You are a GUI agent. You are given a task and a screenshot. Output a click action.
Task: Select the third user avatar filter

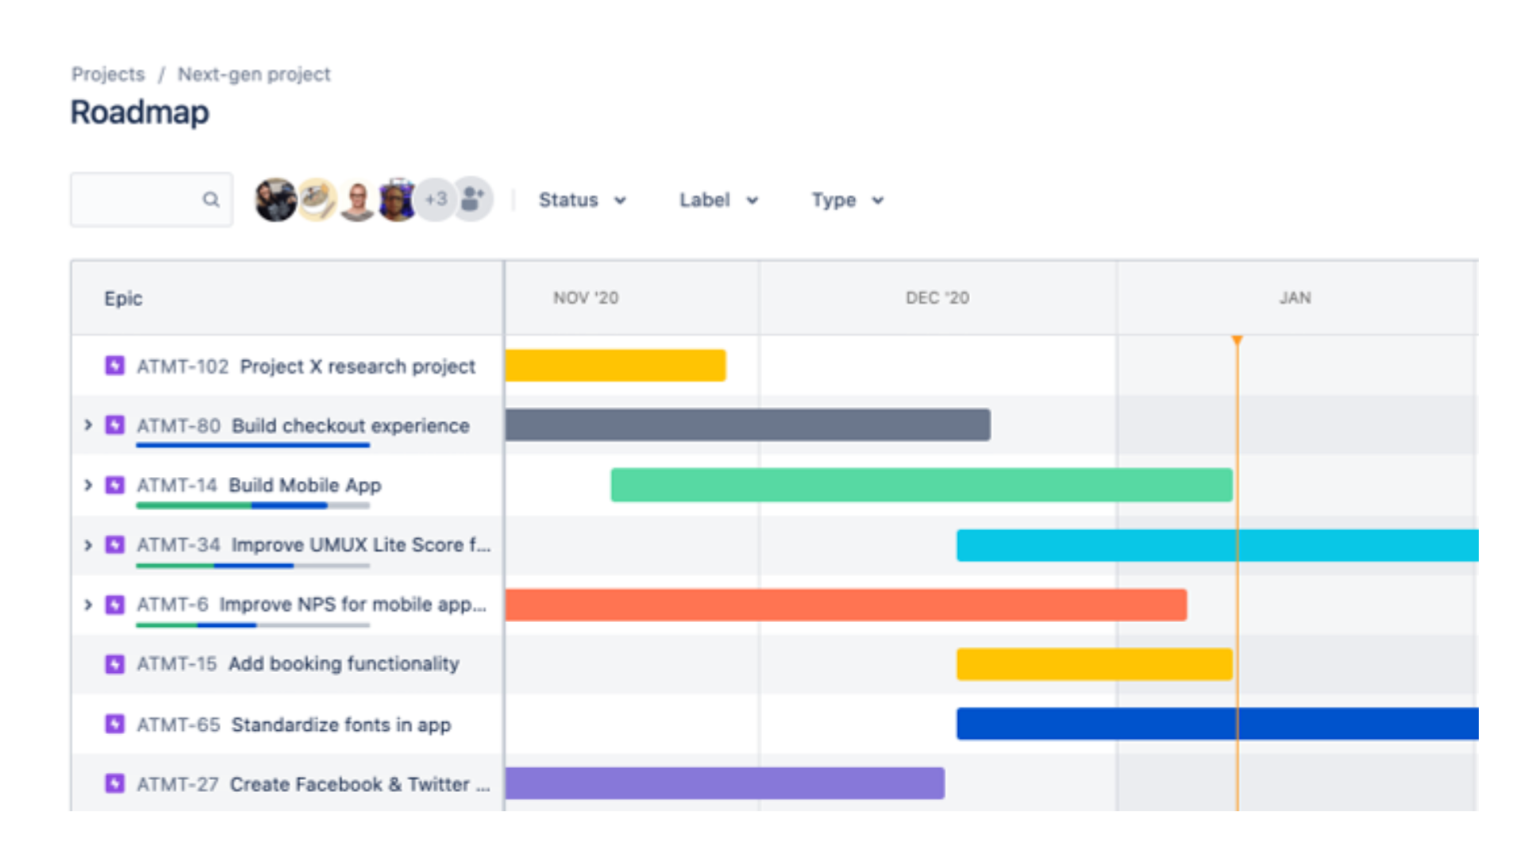point(357,201)
